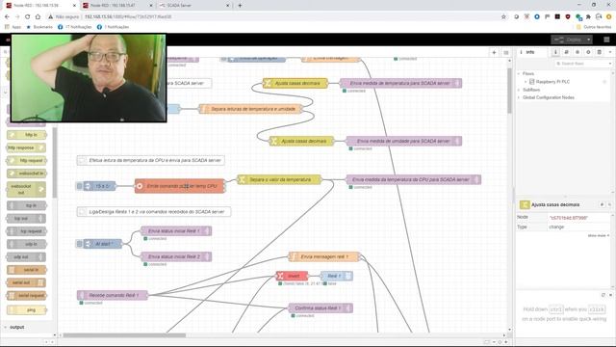Expand show more in node properties
The image size is (616, 347).
pos(599,235)
